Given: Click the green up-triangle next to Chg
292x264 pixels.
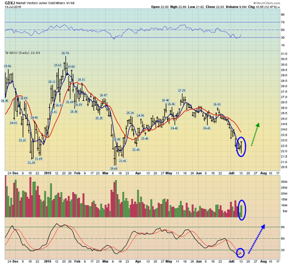Looking at the screenshot, I should (x=279, y=7).
